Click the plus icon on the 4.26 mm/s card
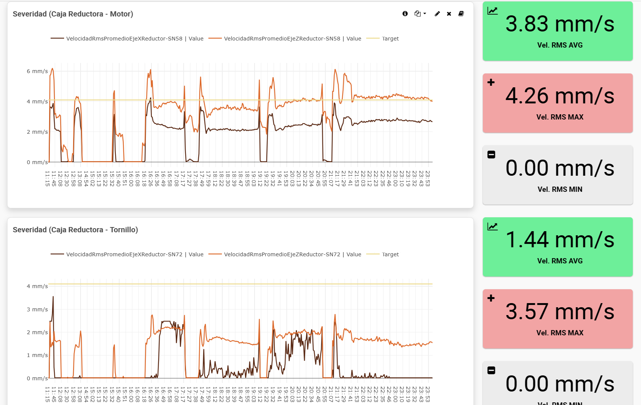The width and height of the screenshot is (641, 405). pyautogui.click(x=491, y=82)
